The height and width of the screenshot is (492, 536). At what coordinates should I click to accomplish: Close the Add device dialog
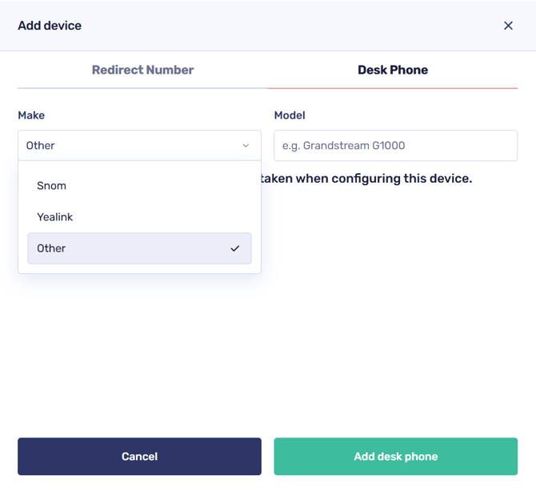click(508, 26)
